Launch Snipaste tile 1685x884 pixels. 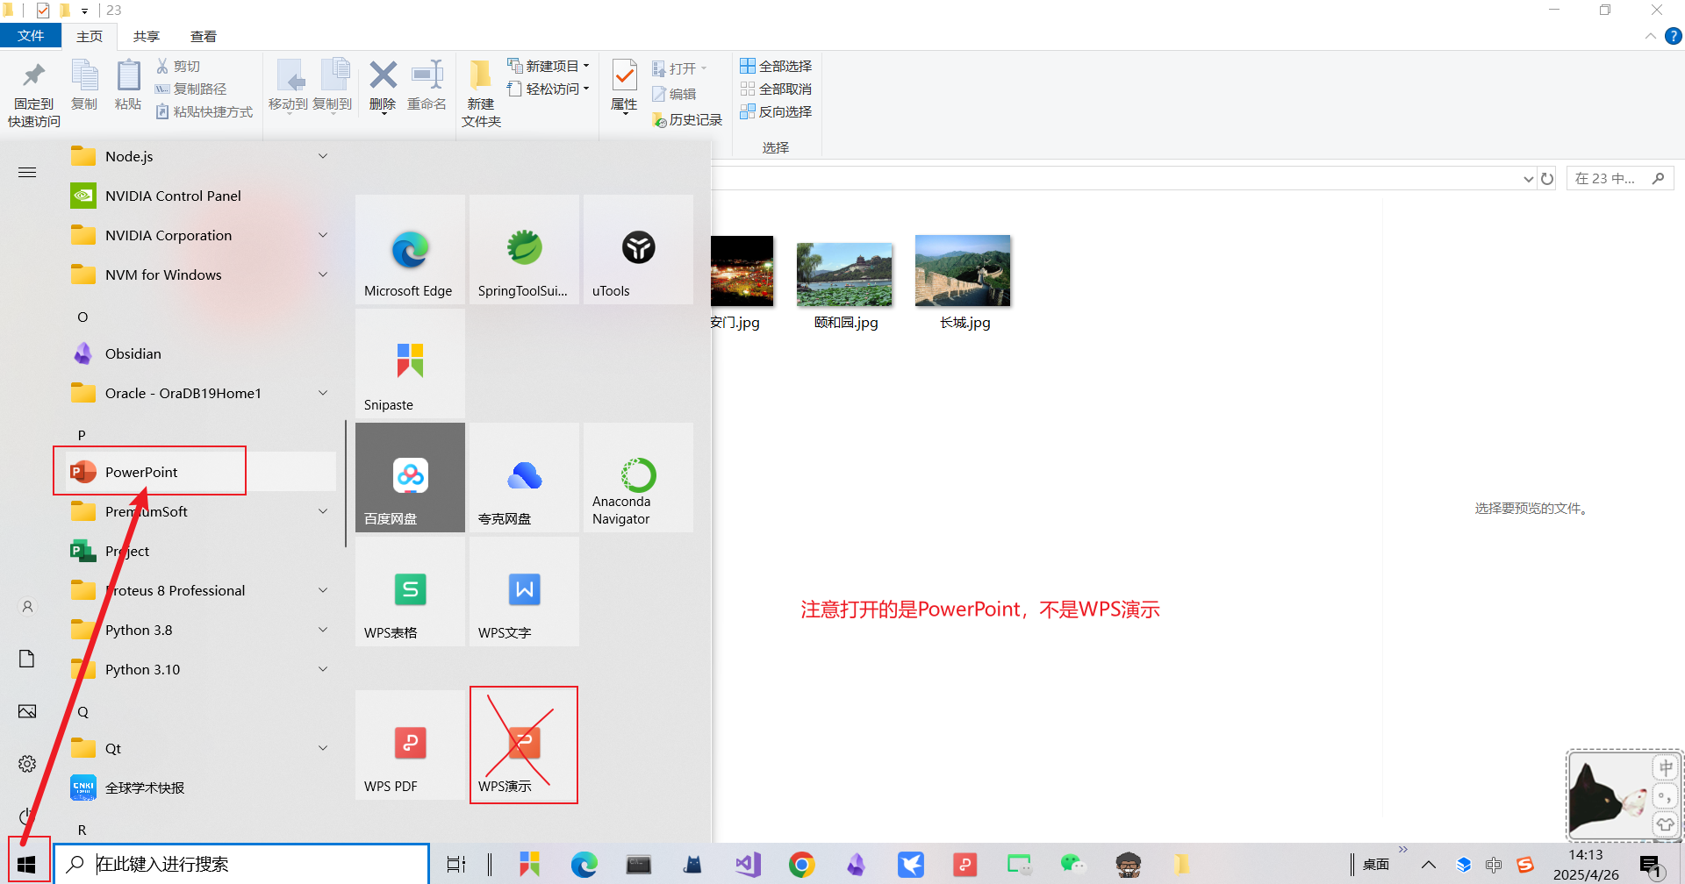point(410,364)
